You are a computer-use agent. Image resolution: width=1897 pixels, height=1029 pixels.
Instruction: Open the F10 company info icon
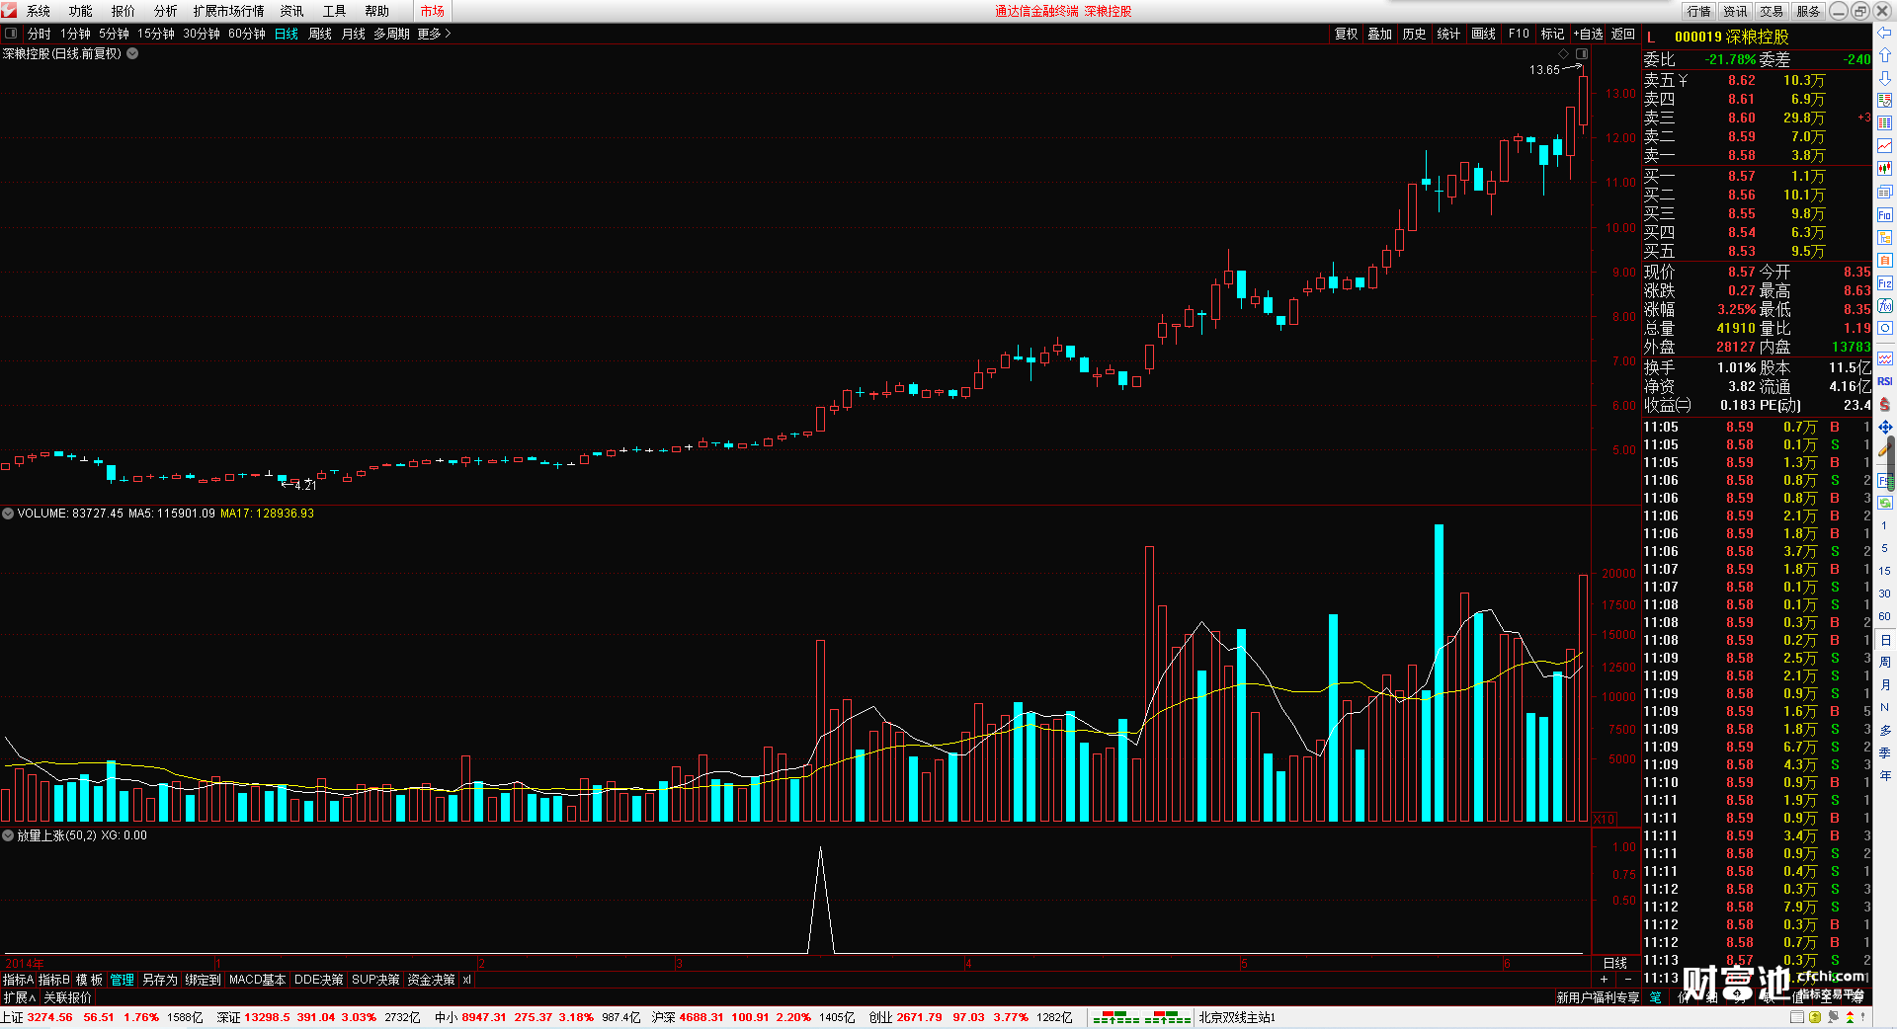point(1884,215)
